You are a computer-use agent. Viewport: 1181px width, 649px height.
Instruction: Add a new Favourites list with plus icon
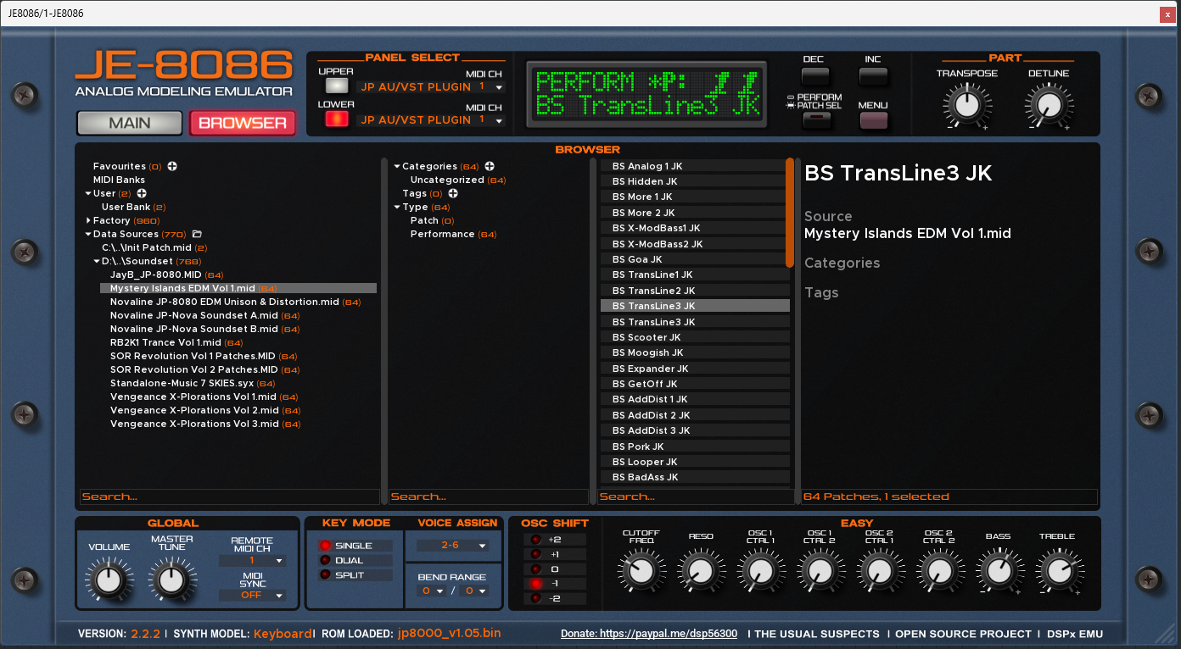click(172, 167)
